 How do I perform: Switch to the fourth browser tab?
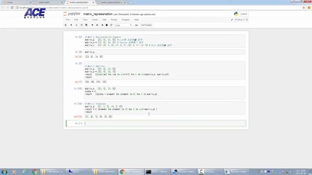[x=112, y=2]
